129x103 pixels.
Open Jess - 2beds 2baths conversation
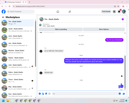pos(17,45)
